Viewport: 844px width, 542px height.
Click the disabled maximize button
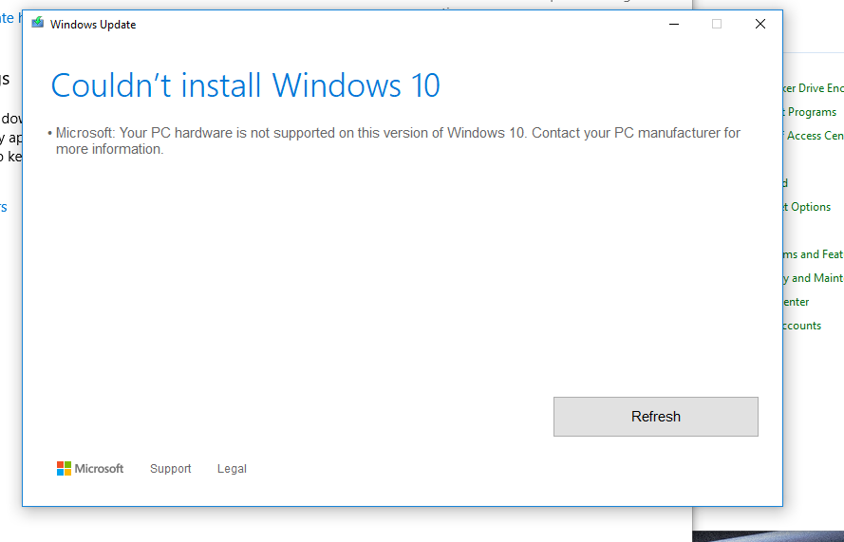point(717,24)
